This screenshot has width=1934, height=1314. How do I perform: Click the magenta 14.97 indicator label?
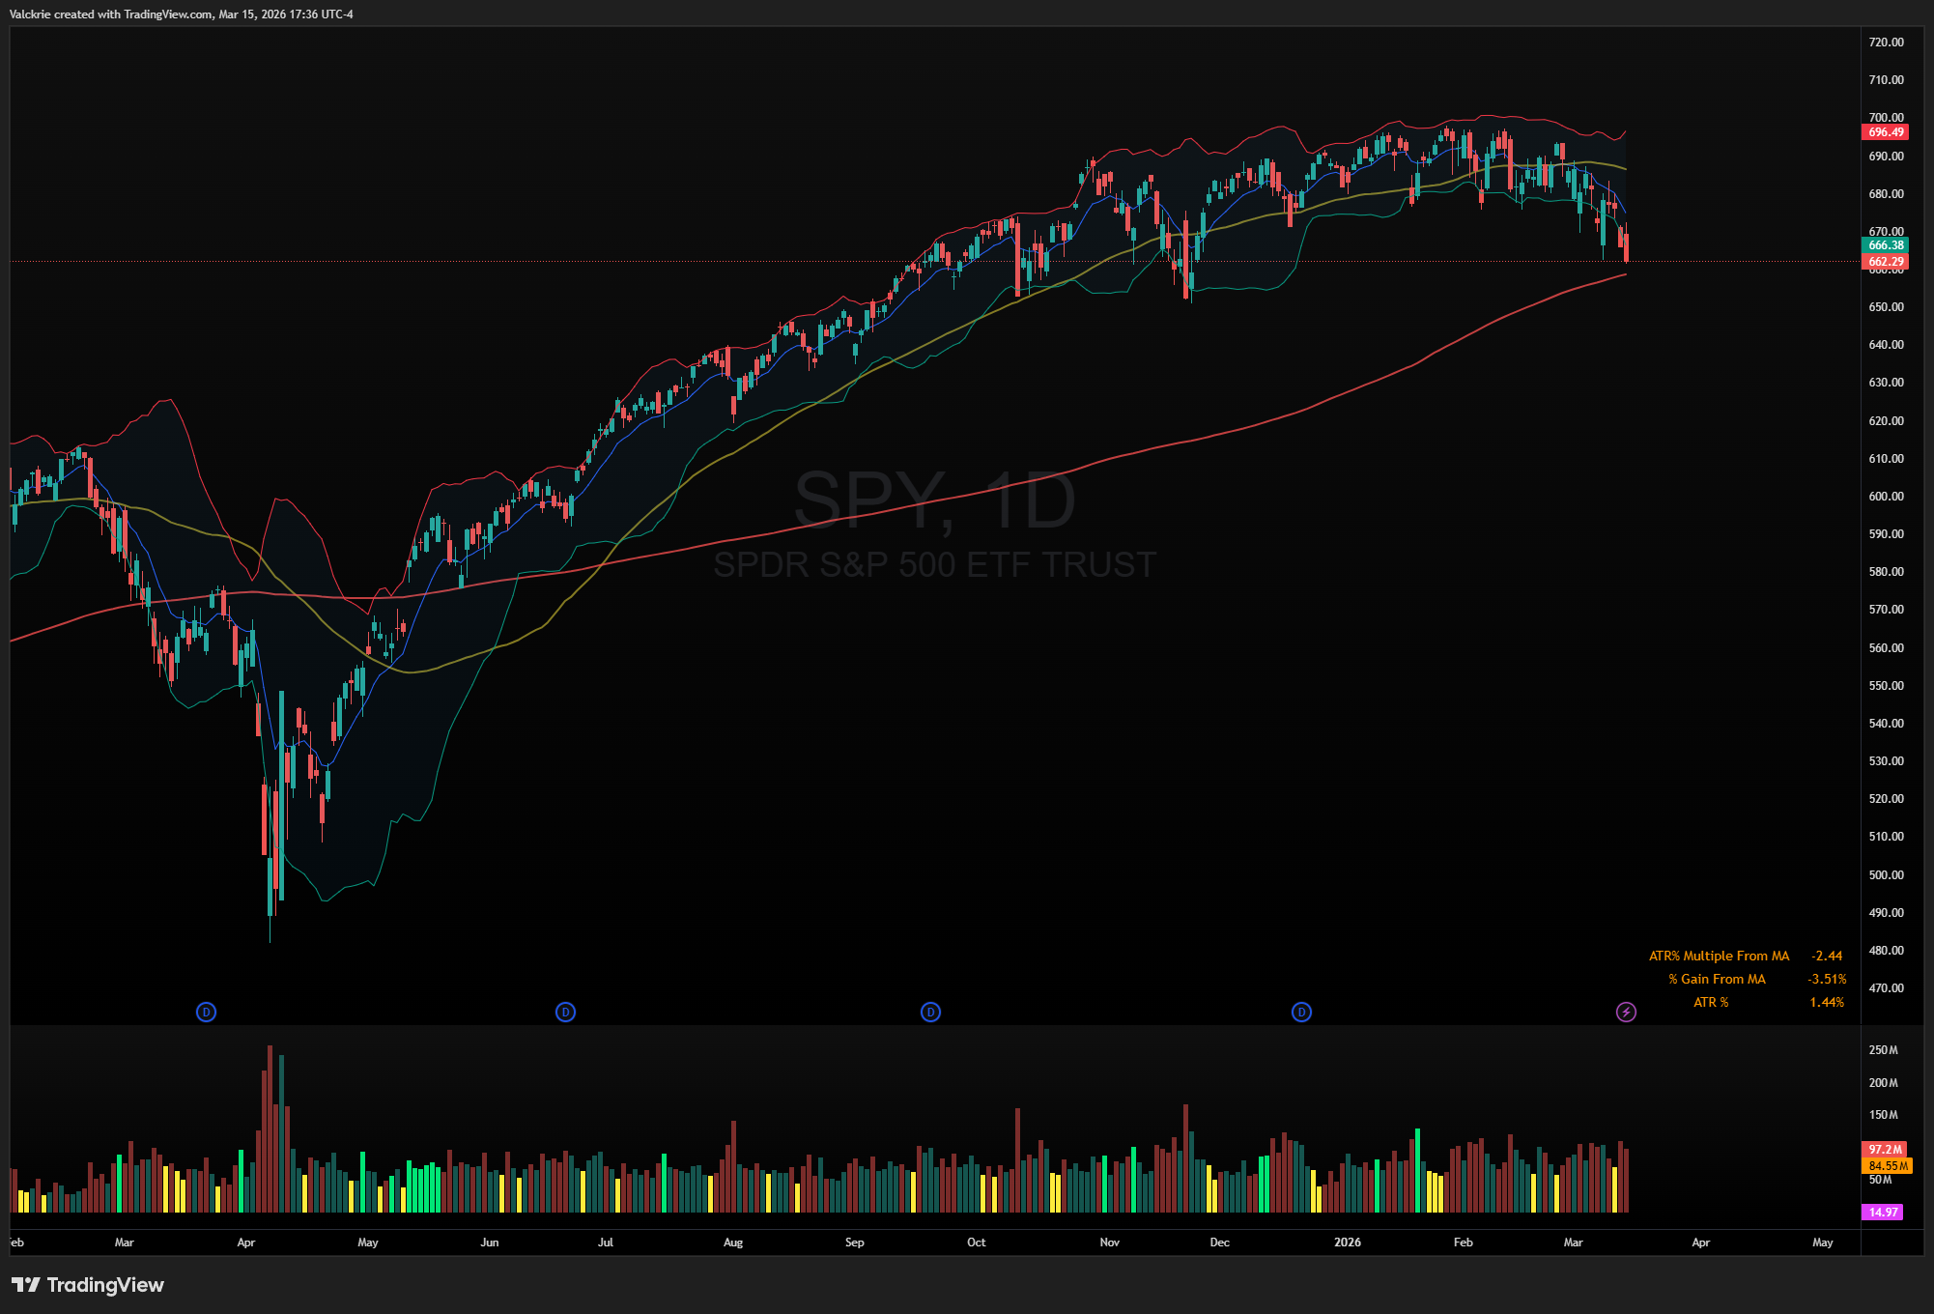(x=1883, y=1212)
